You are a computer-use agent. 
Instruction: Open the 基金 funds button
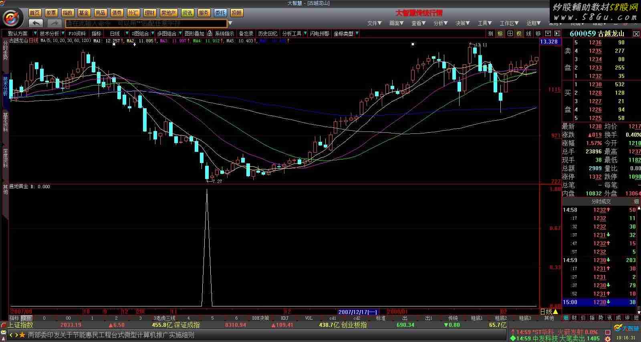(x=84, y=13)
